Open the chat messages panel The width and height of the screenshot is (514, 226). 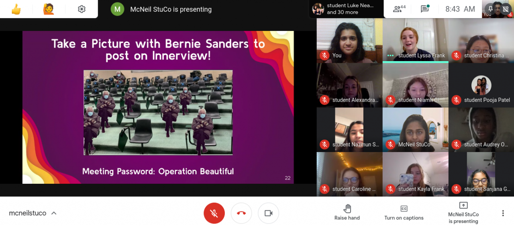[425, 9]
